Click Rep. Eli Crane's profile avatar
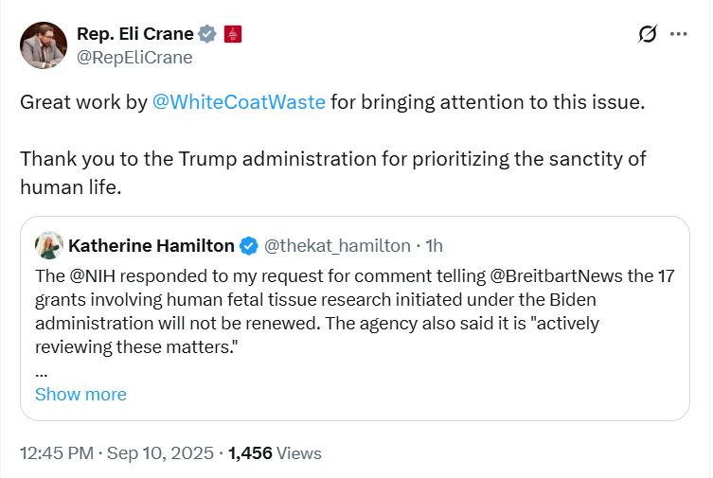 pos(44,45)
